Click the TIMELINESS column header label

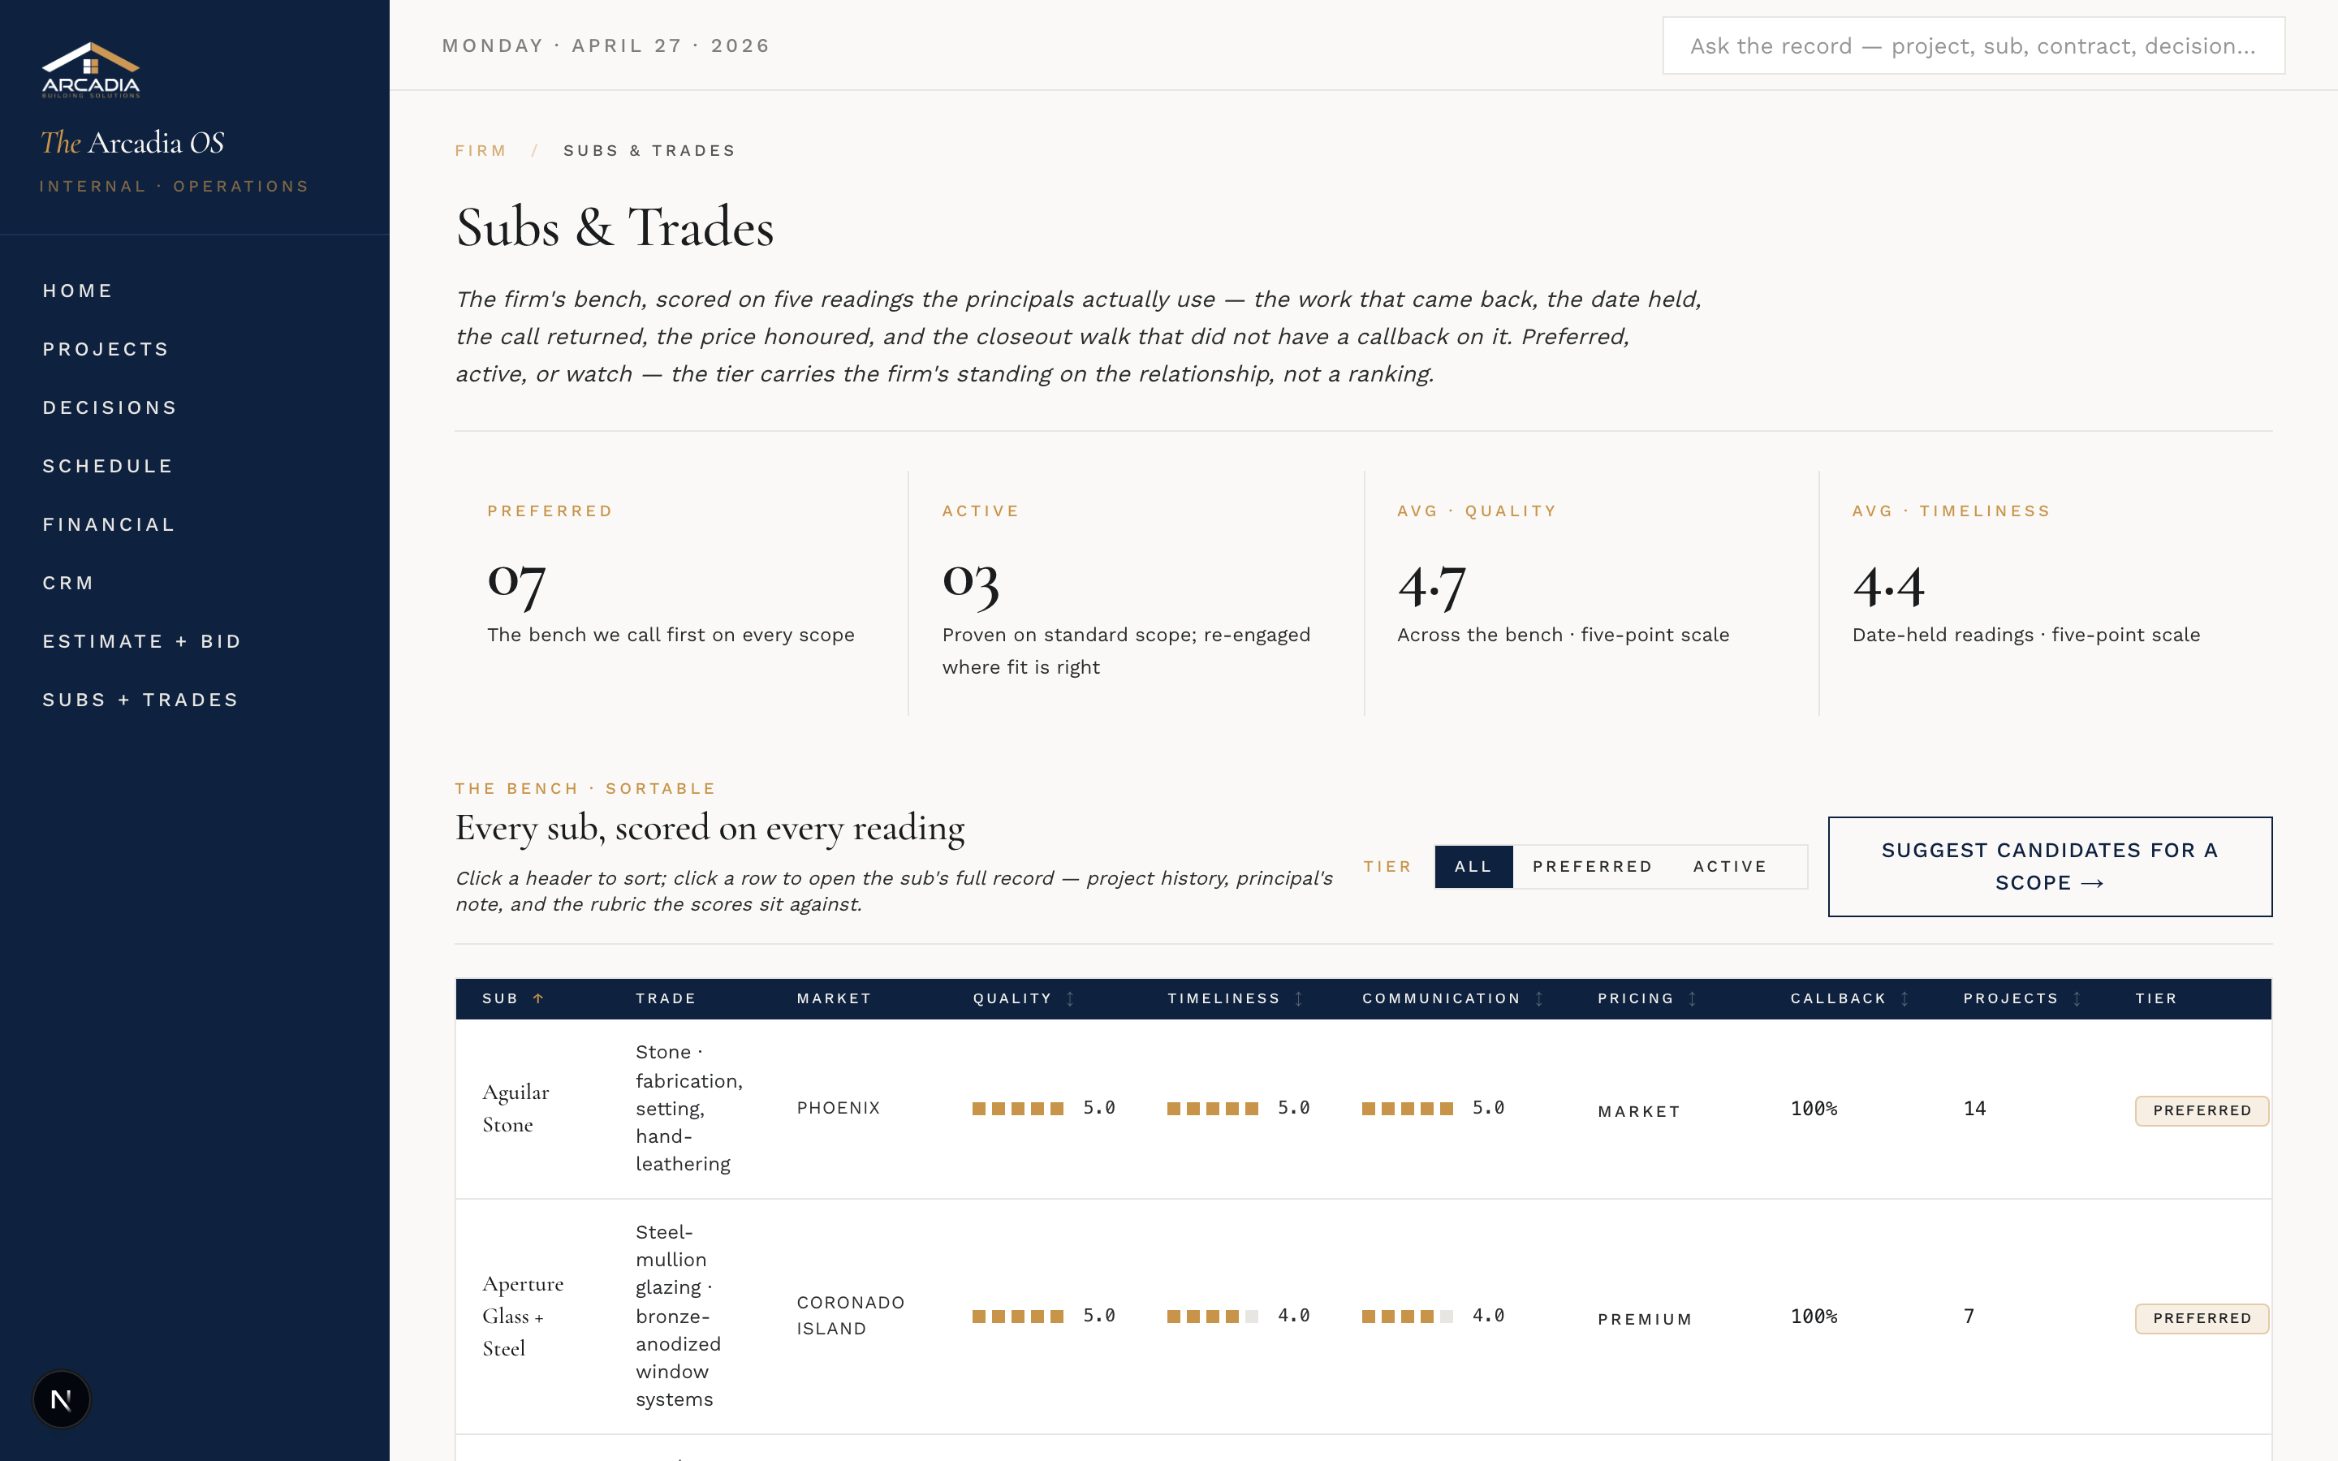(x=1223, y=998)
